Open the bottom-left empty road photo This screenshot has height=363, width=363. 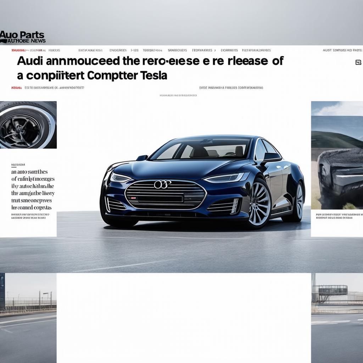(x=28, y=318)
